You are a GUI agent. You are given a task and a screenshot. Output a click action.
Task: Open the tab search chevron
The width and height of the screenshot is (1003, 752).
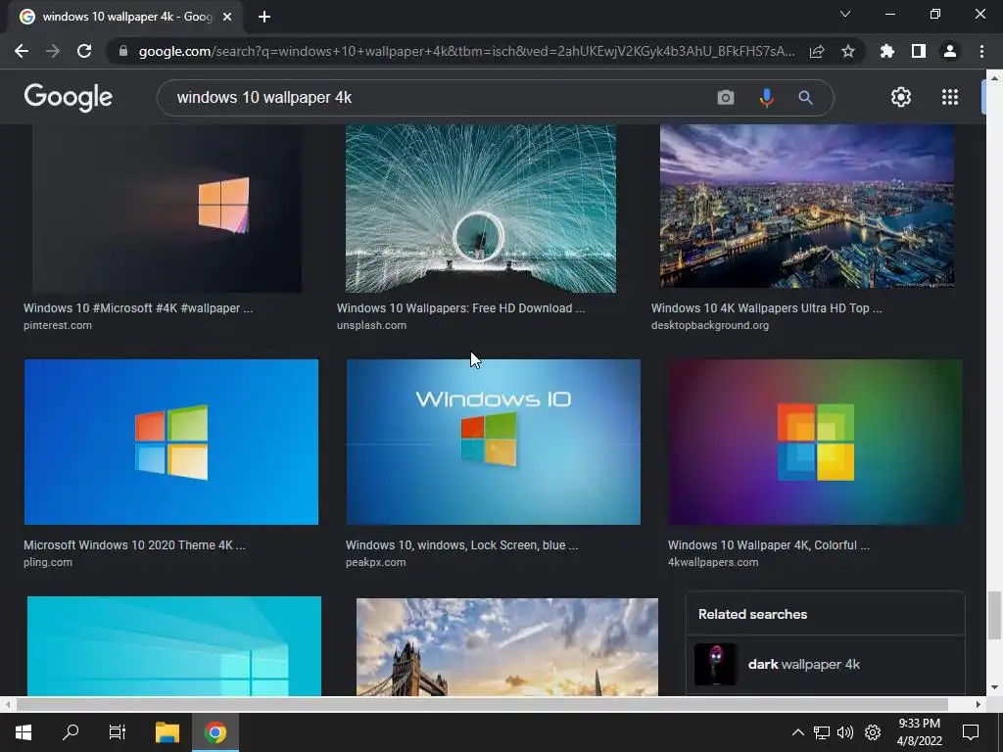click(x=845, y=14)
